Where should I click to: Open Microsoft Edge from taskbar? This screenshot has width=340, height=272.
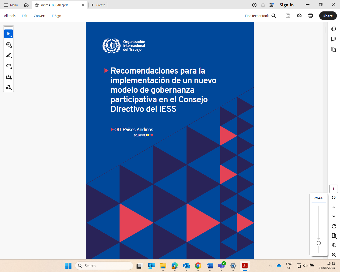click(175, 266)
